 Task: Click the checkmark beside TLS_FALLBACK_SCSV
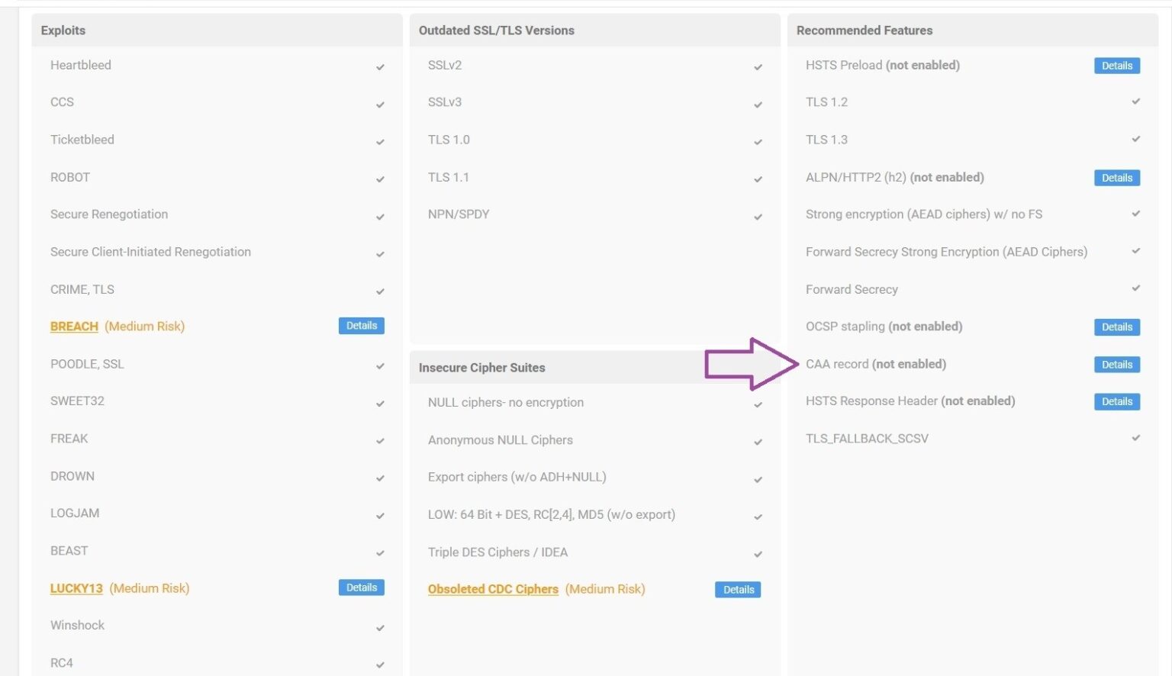point(1135,439)
